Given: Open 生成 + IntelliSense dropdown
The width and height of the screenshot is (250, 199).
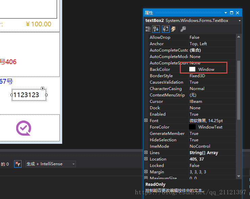Looking at the screenshot, I should [x=51, y=164].
